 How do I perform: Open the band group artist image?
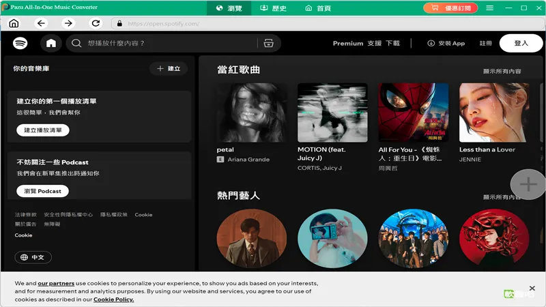414,238
